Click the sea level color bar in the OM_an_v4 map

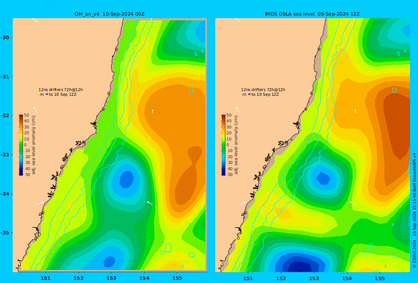tap(21, 145)
